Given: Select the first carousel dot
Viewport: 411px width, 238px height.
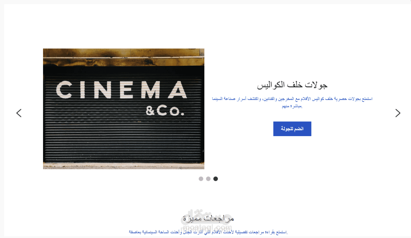Looking at the screenshot, I should pyautogui.click(x=201, y=179).
